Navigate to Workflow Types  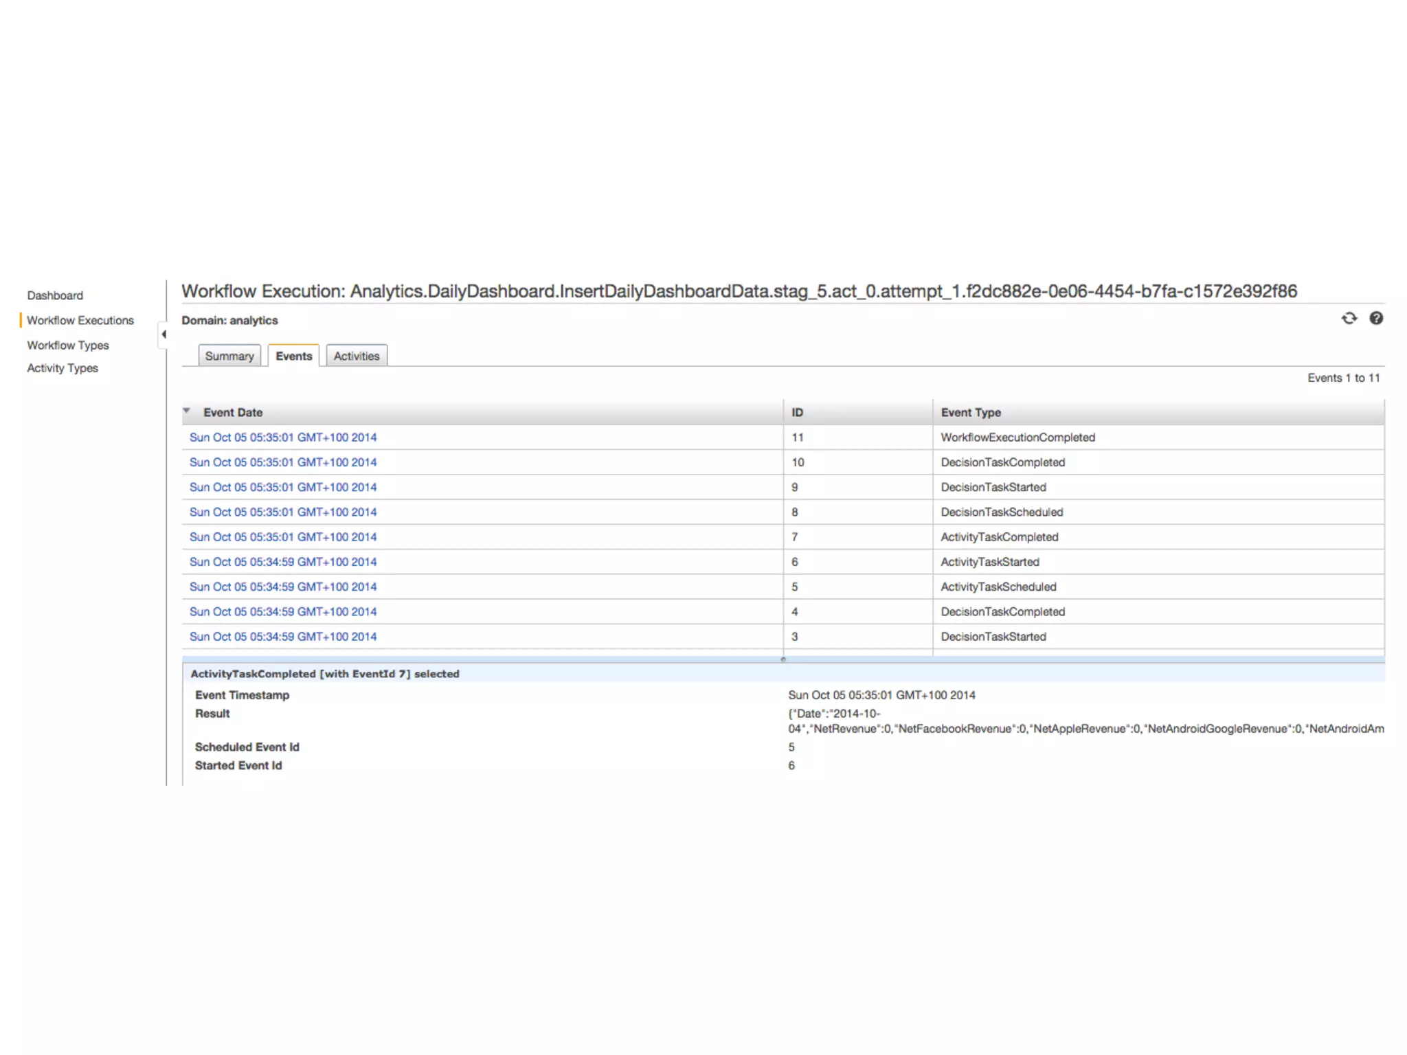point(67,345)
